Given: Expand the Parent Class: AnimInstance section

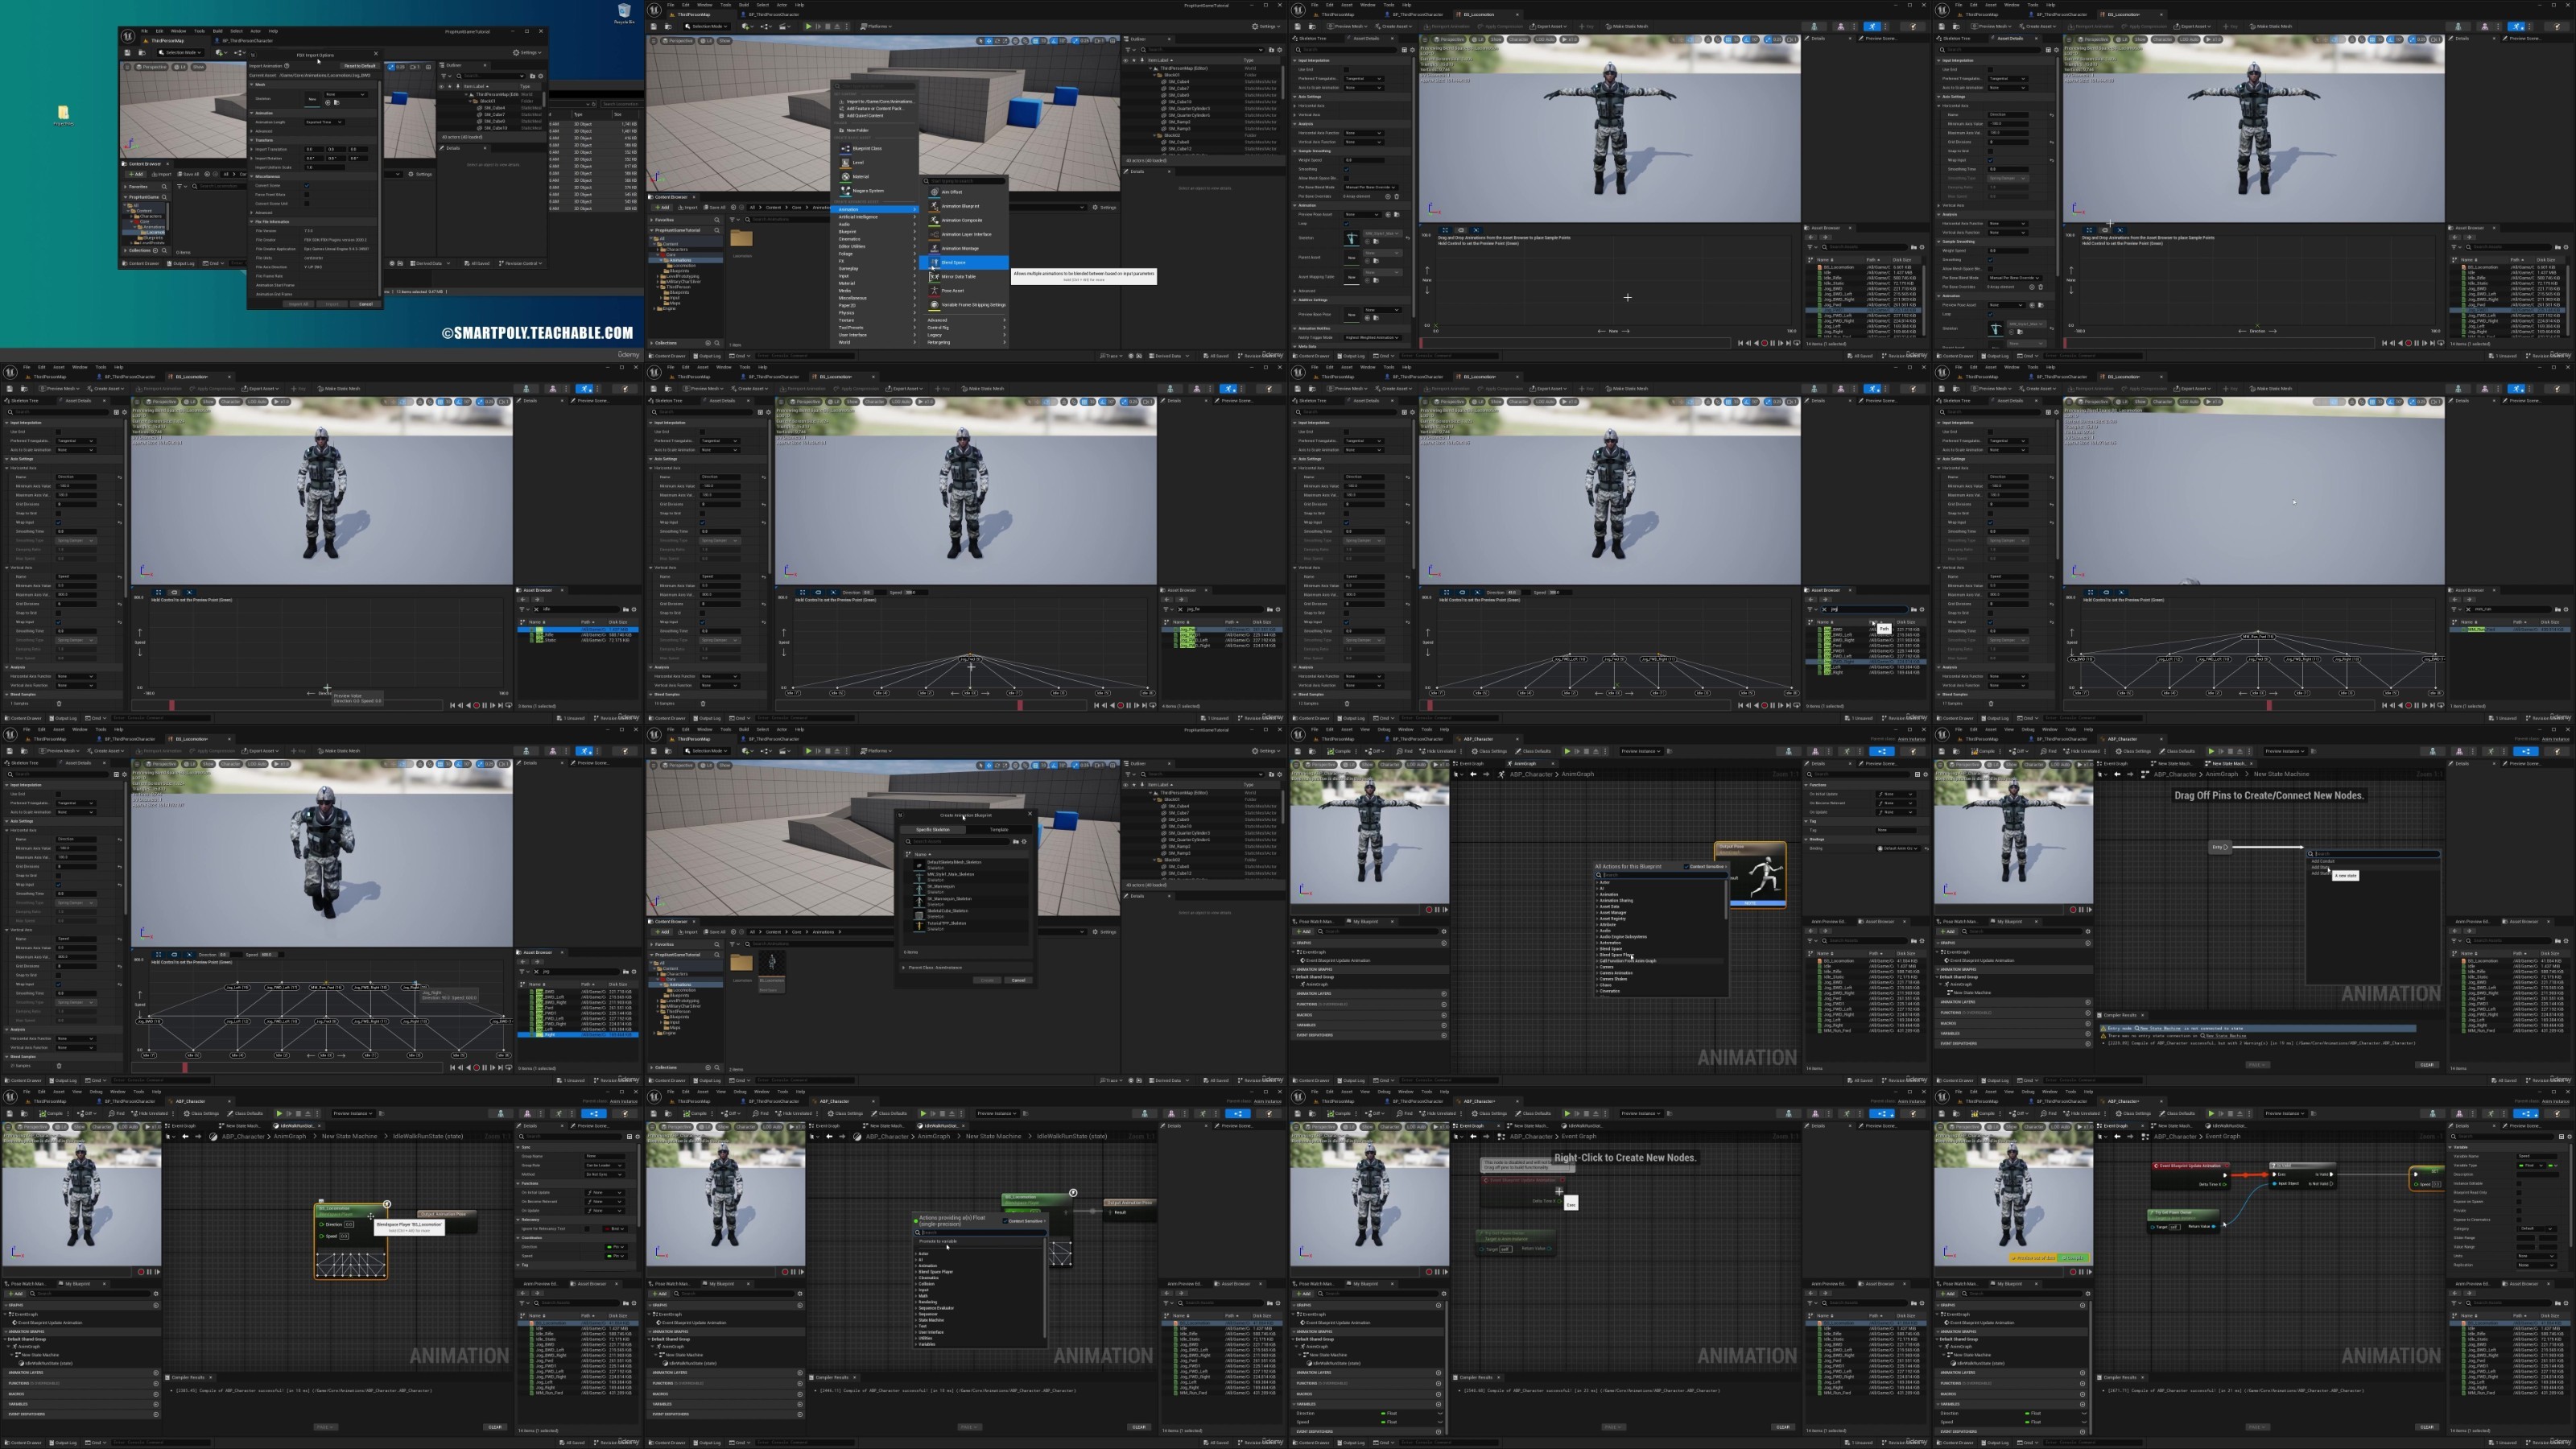Looking at the screenshot, I should (904, 968).
